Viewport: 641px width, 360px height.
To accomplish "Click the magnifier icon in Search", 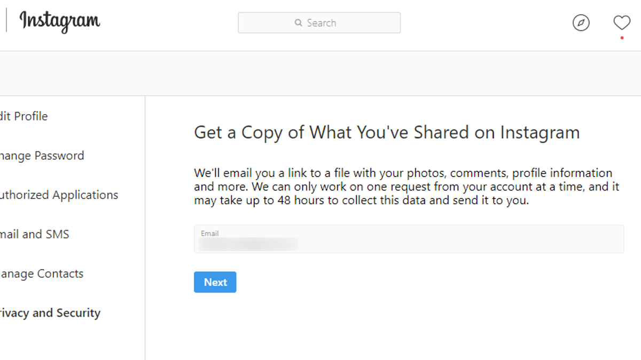I will pos(299,23).
